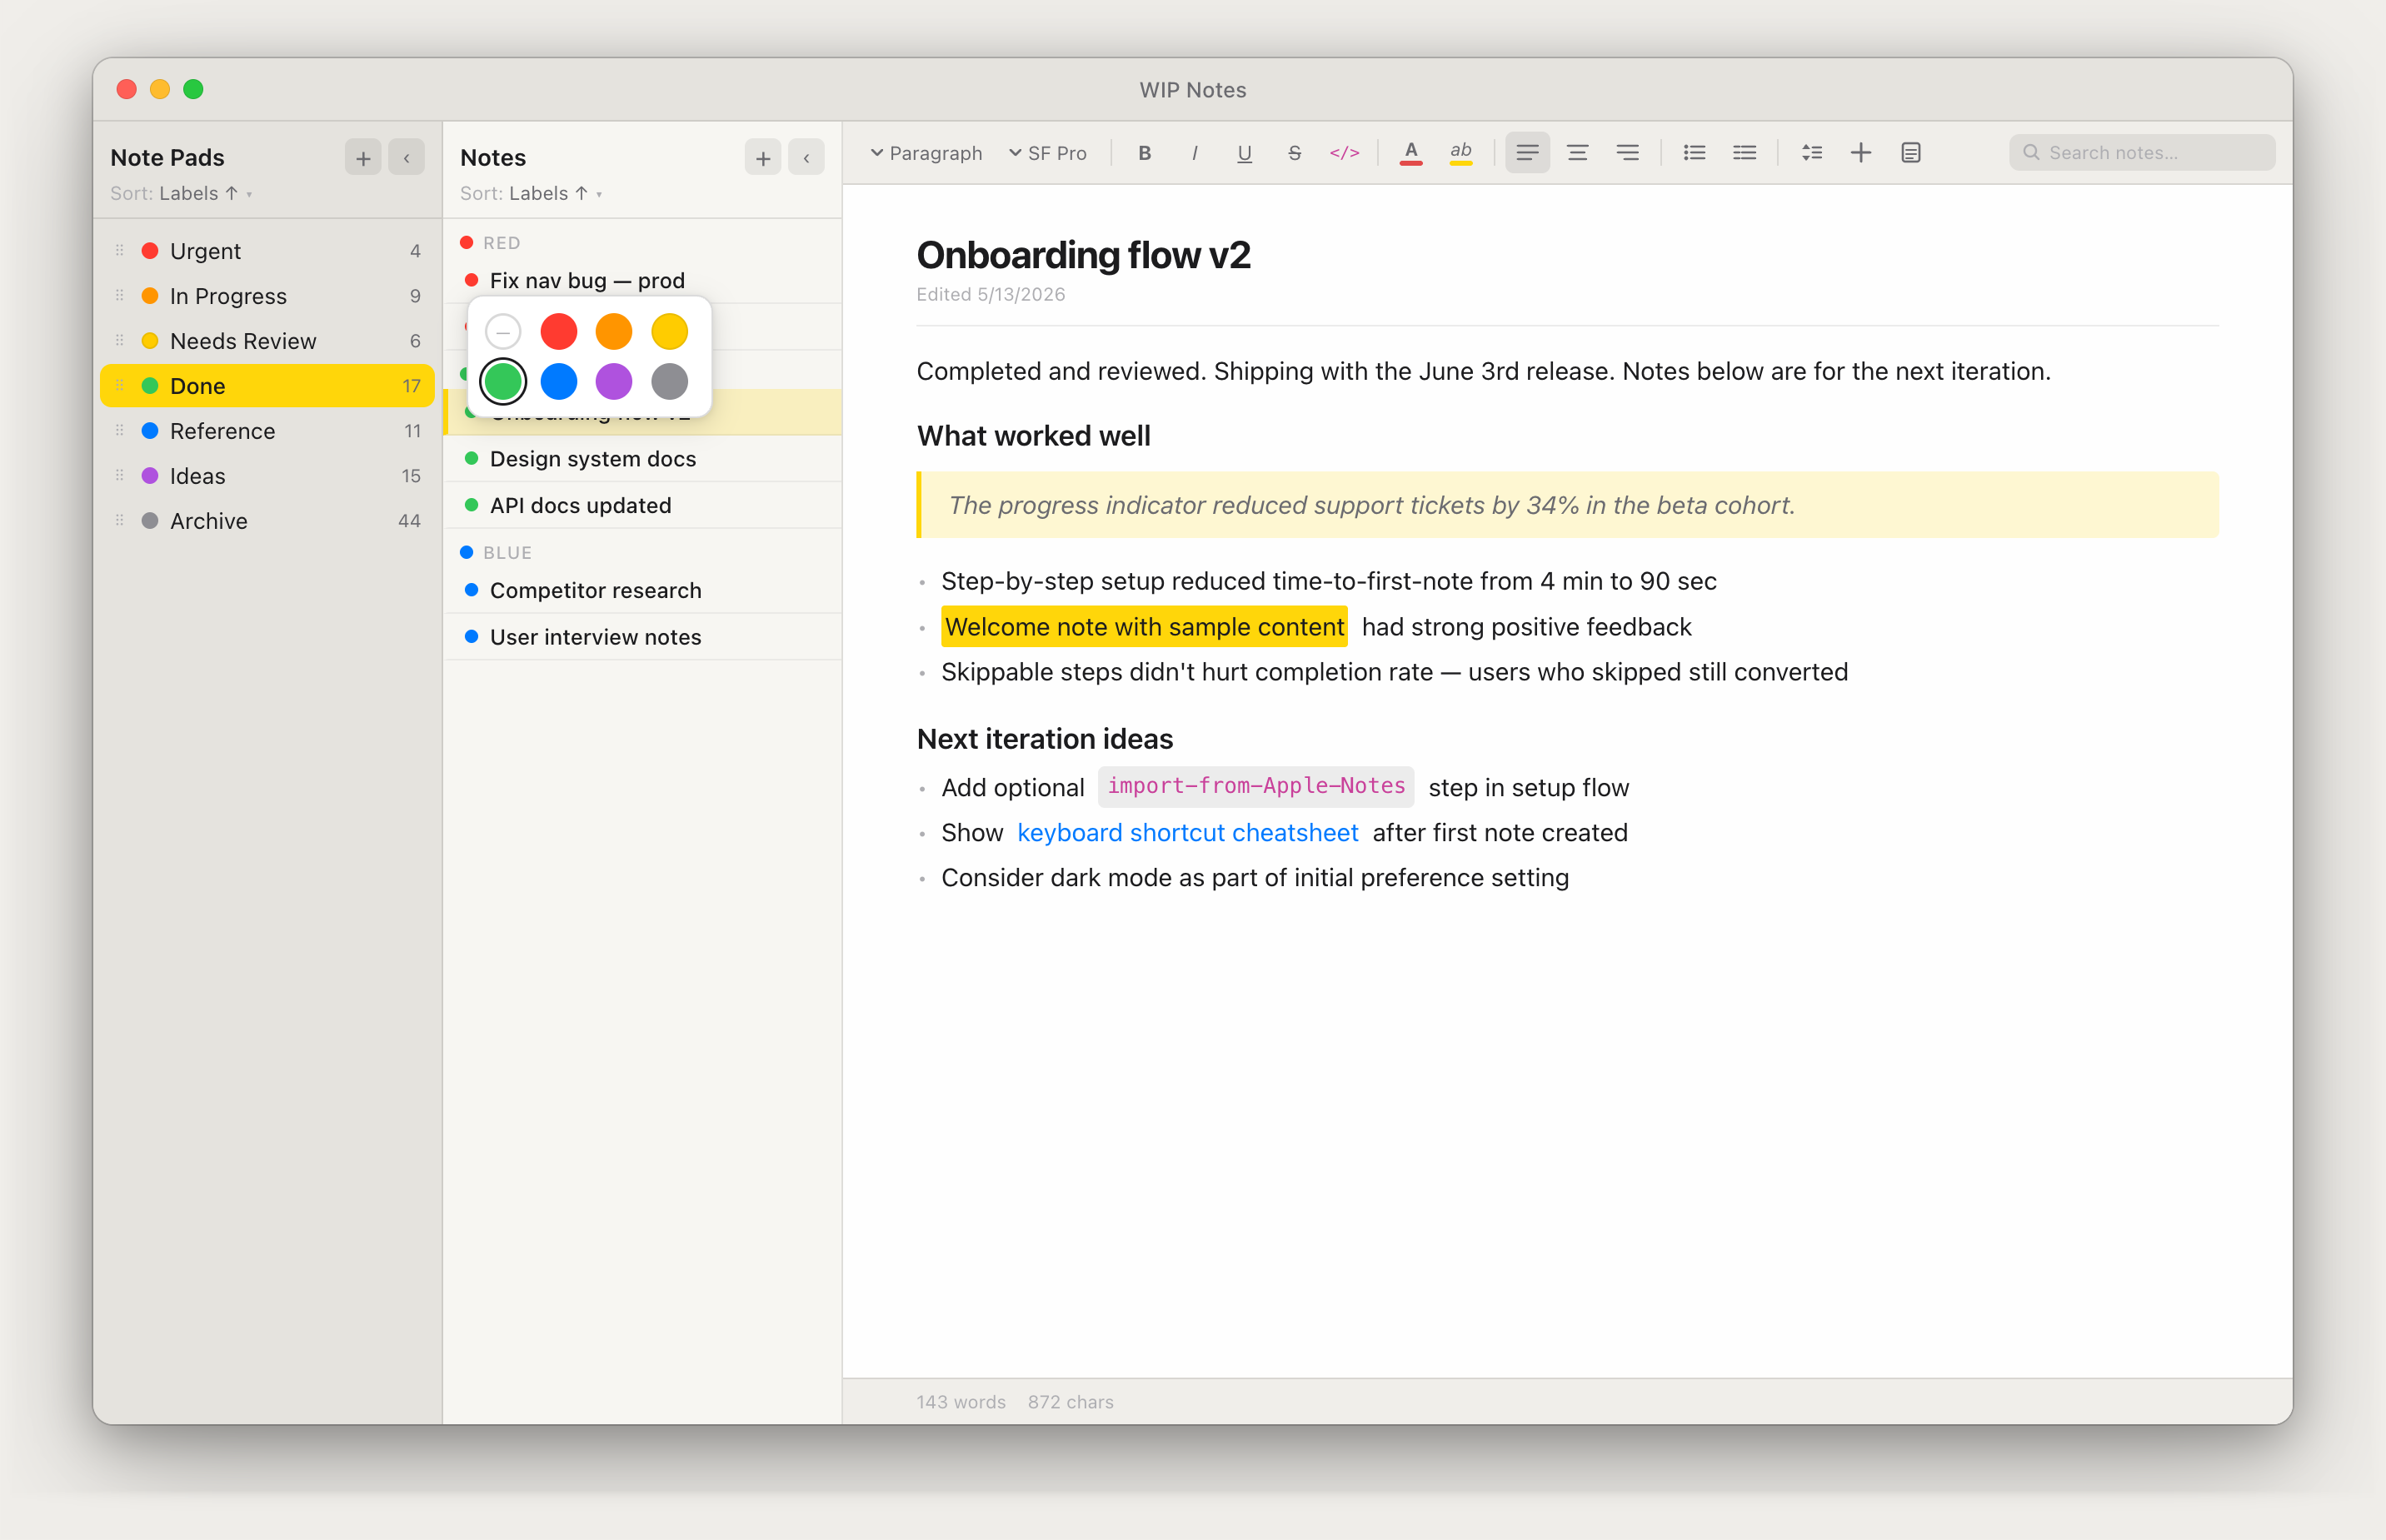The height and width of the screenshot is (1540, 2386).
Task: Focus the Search notes field
Action: pyautogui.click(x=2142, y=153)
